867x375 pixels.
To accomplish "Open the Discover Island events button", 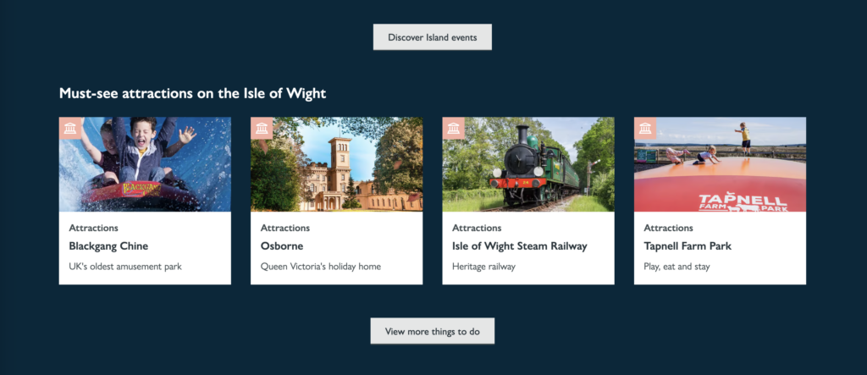I will pos(433,37).
